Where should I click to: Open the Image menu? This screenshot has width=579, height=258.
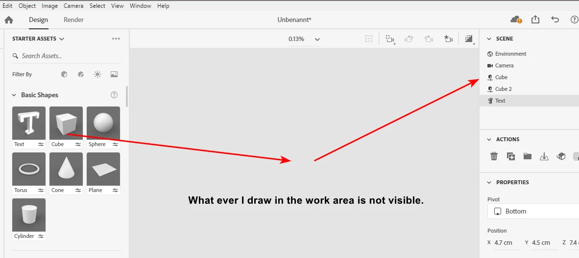click(x=50, y=6)
